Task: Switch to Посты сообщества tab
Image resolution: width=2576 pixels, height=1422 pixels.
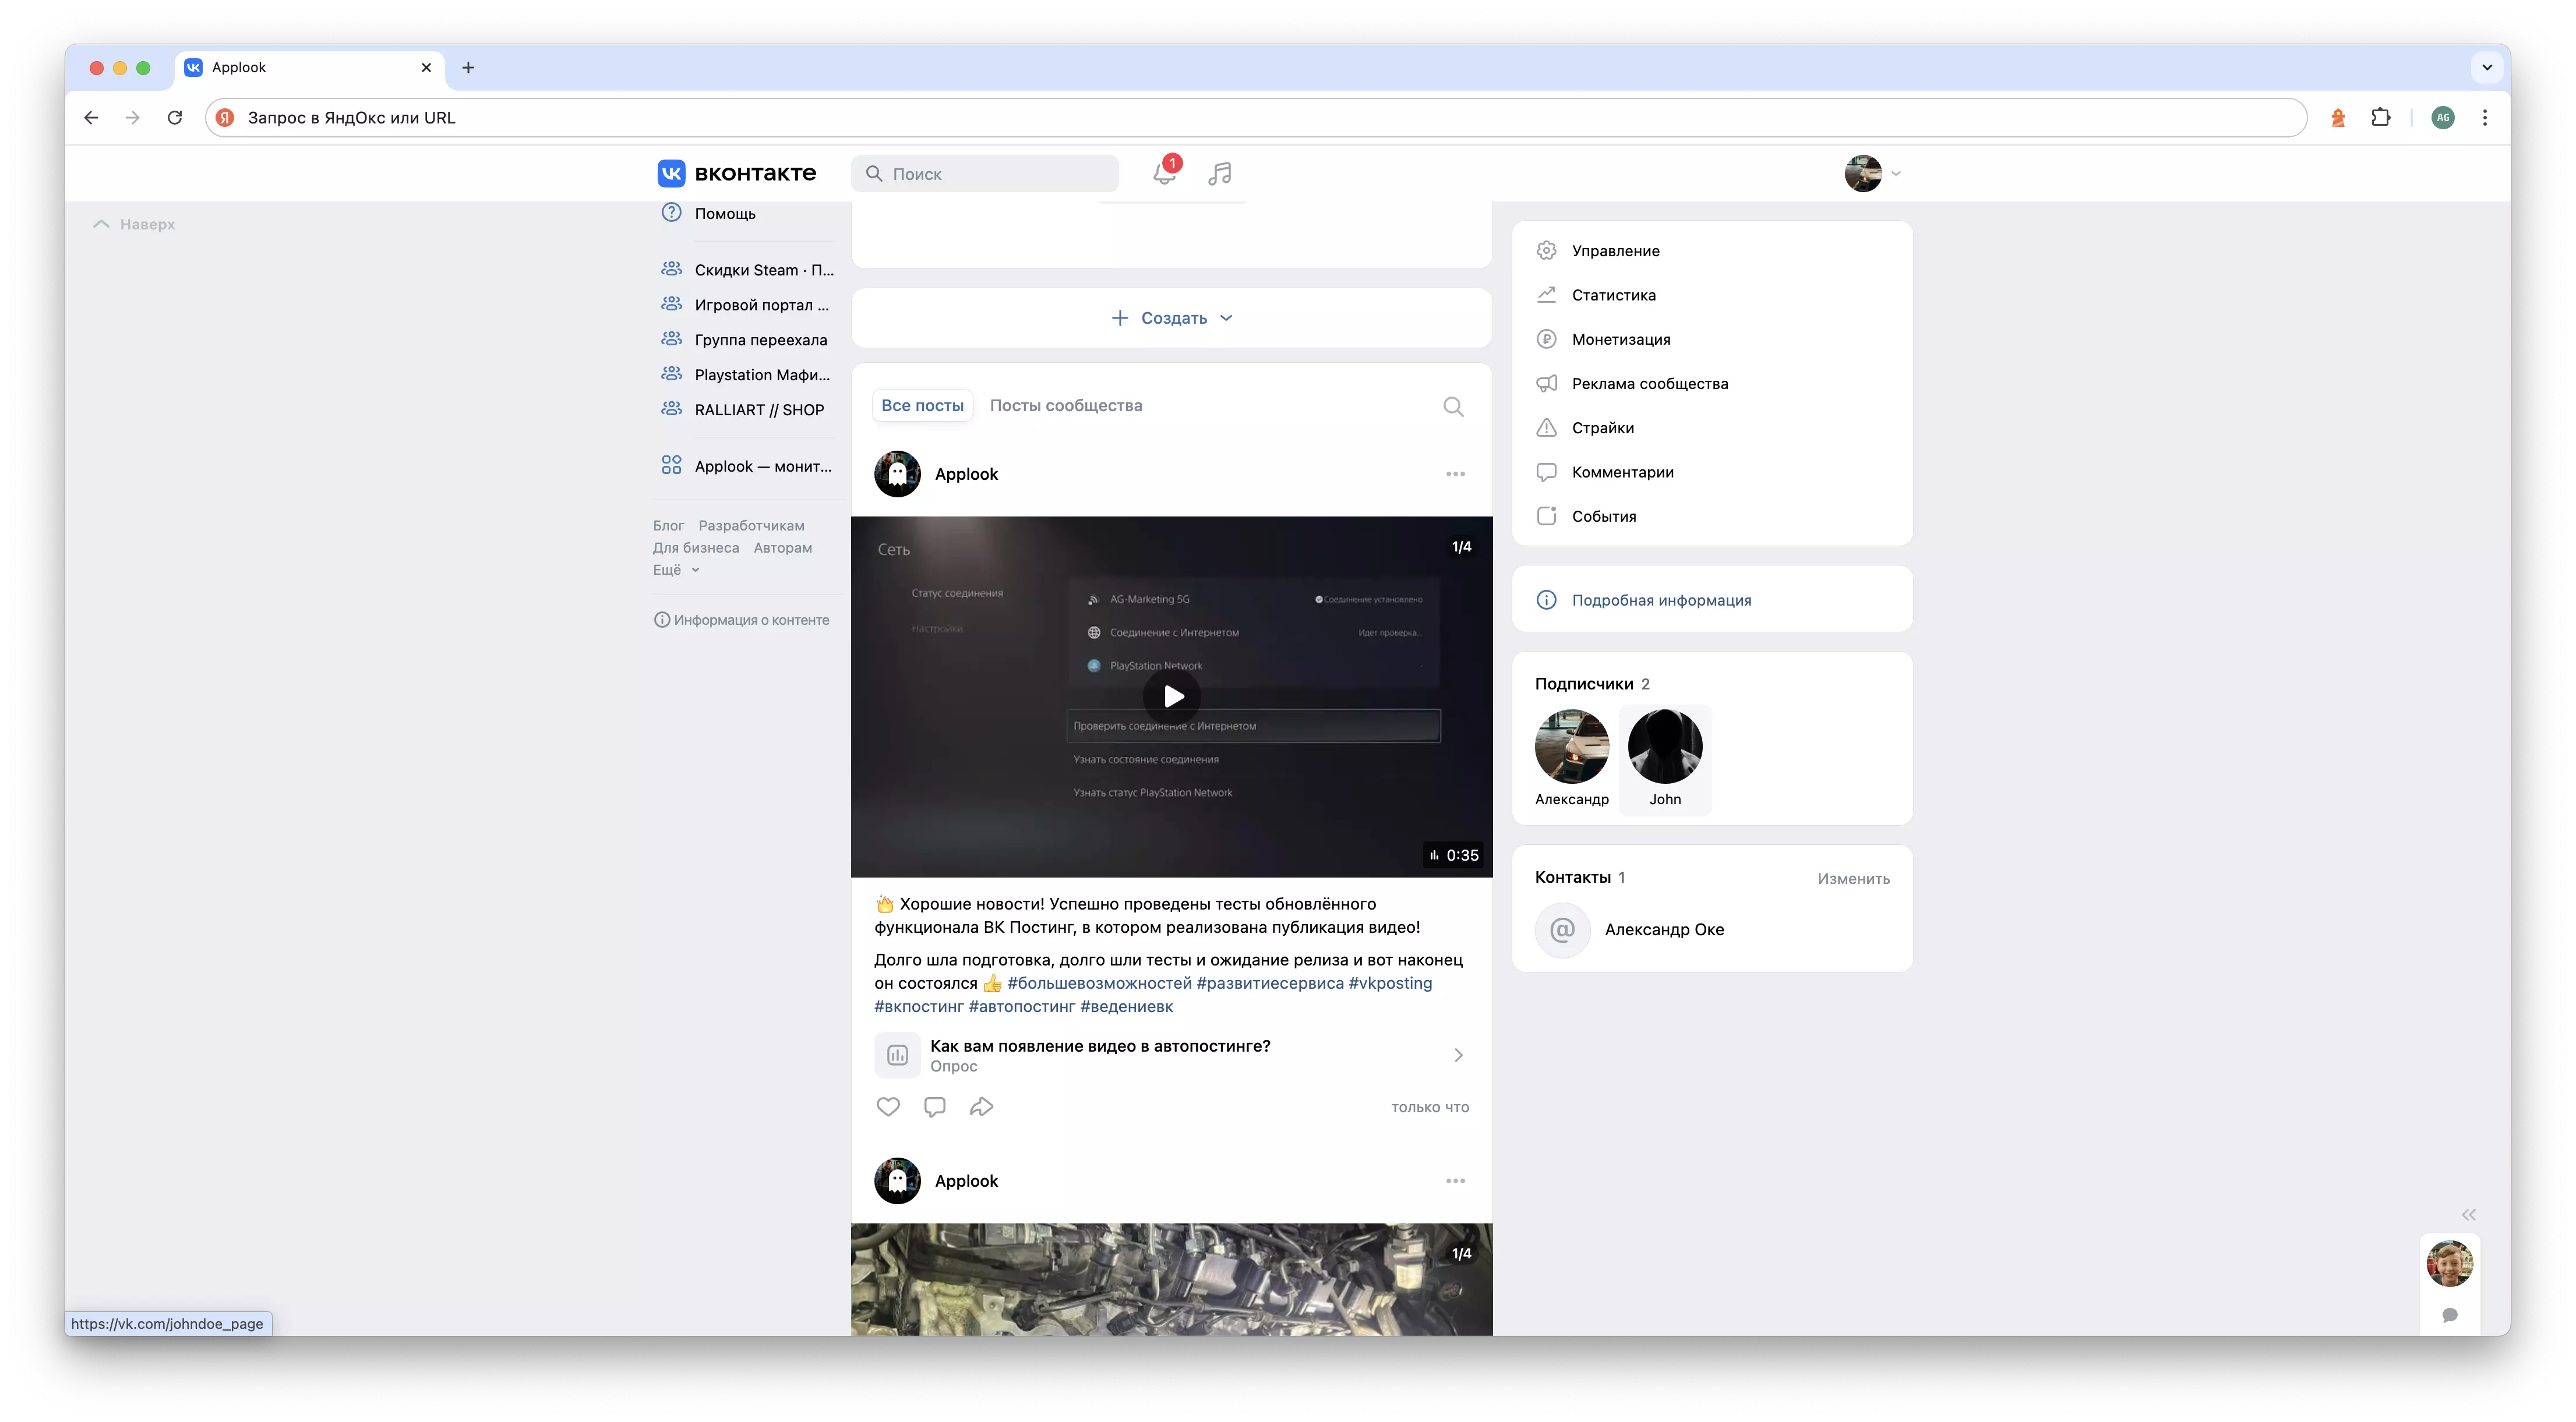Action: pyautogui.click(x=1066, y=406)
